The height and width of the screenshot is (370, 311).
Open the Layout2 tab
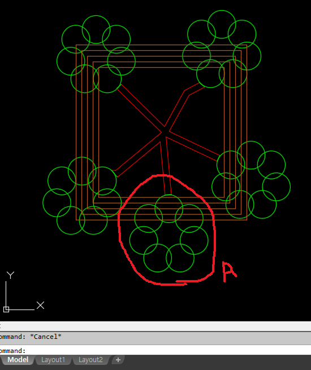(x=91, y=360)
